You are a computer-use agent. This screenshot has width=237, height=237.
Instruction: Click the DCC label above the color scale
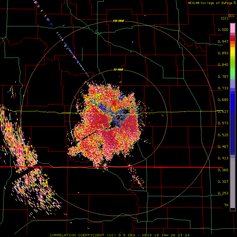pos(231,16)
